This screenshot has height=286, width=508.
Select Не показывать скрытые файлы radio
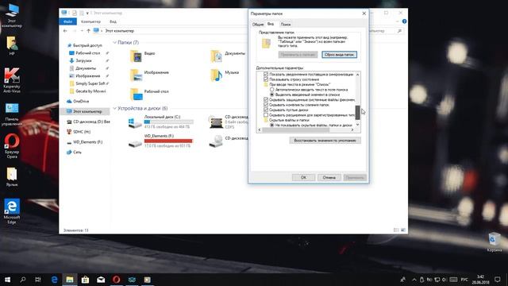(271, 125)
